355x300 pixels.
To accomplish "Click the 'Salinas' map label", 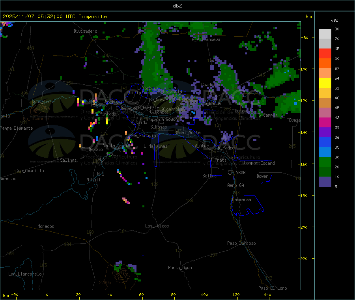I will [x=68, y=160].
